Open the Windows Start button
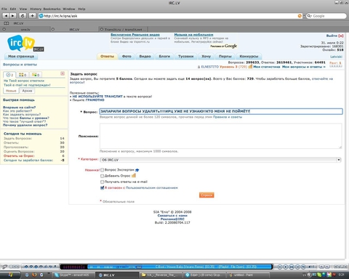The image size is (349, 279). (10, 275)
